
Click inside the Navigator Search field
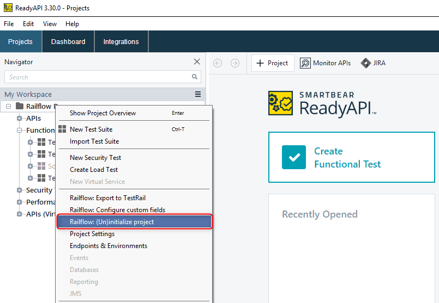coord(103,77)
